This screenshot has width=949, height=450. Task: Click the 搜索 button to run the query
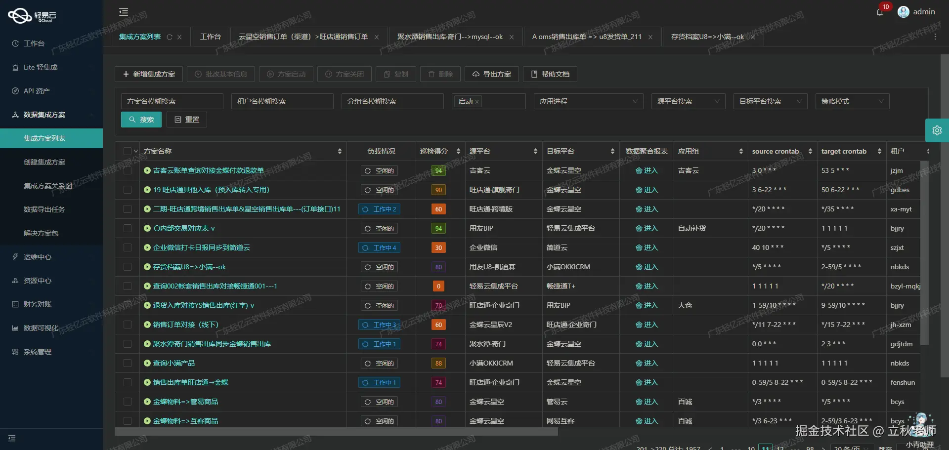click(x=141, y=119)
